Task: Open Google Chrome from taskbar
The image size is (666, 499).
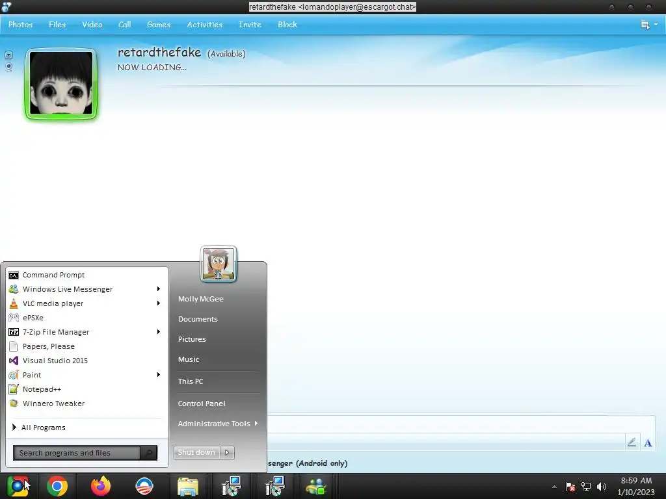Action: click(57, 486)
